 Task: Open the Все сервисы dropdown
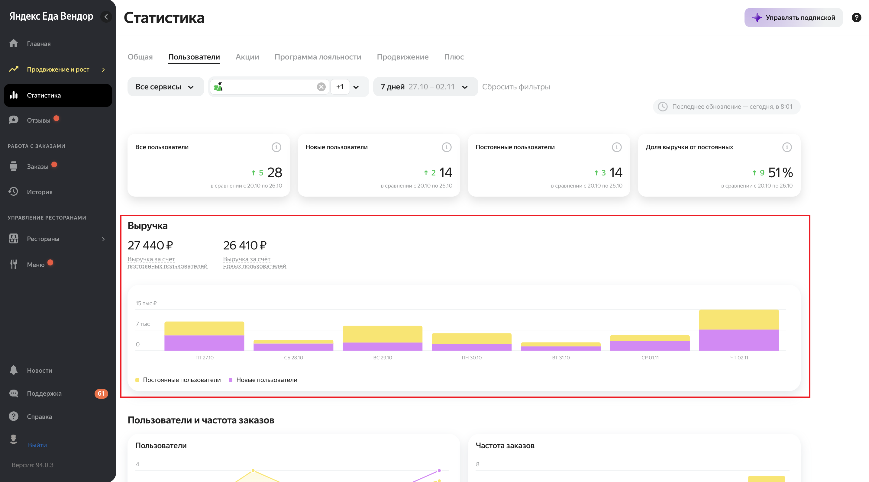[x=165, y=87]
